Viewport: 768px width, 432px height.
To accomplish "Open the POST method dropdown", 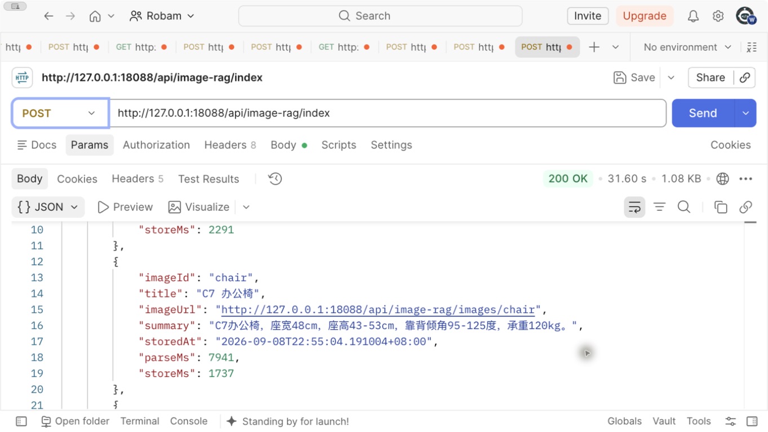I will point(60,113).
